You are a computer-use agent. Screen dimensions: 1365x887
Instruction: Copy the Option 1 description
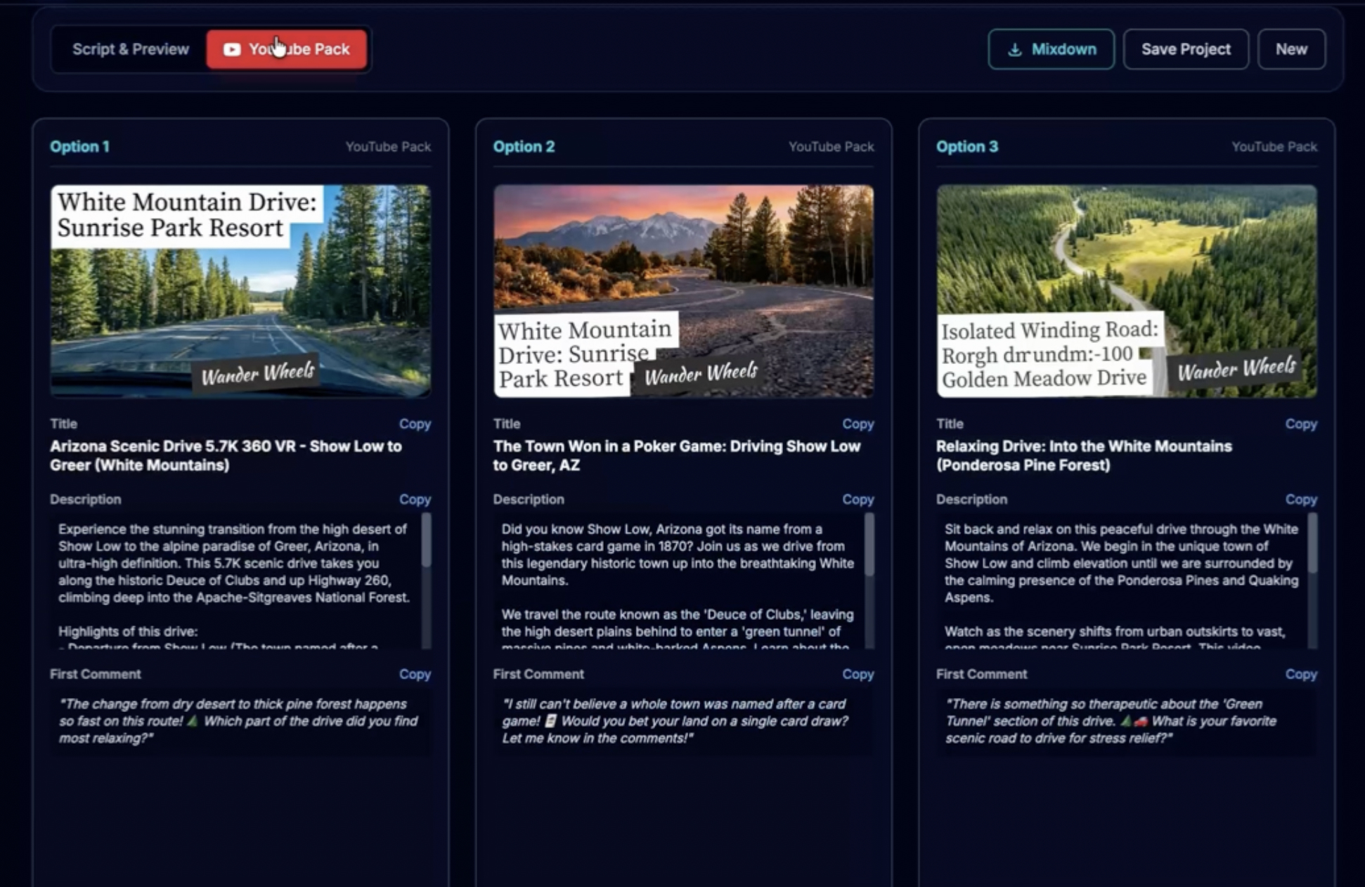click(x=415, y=499)
